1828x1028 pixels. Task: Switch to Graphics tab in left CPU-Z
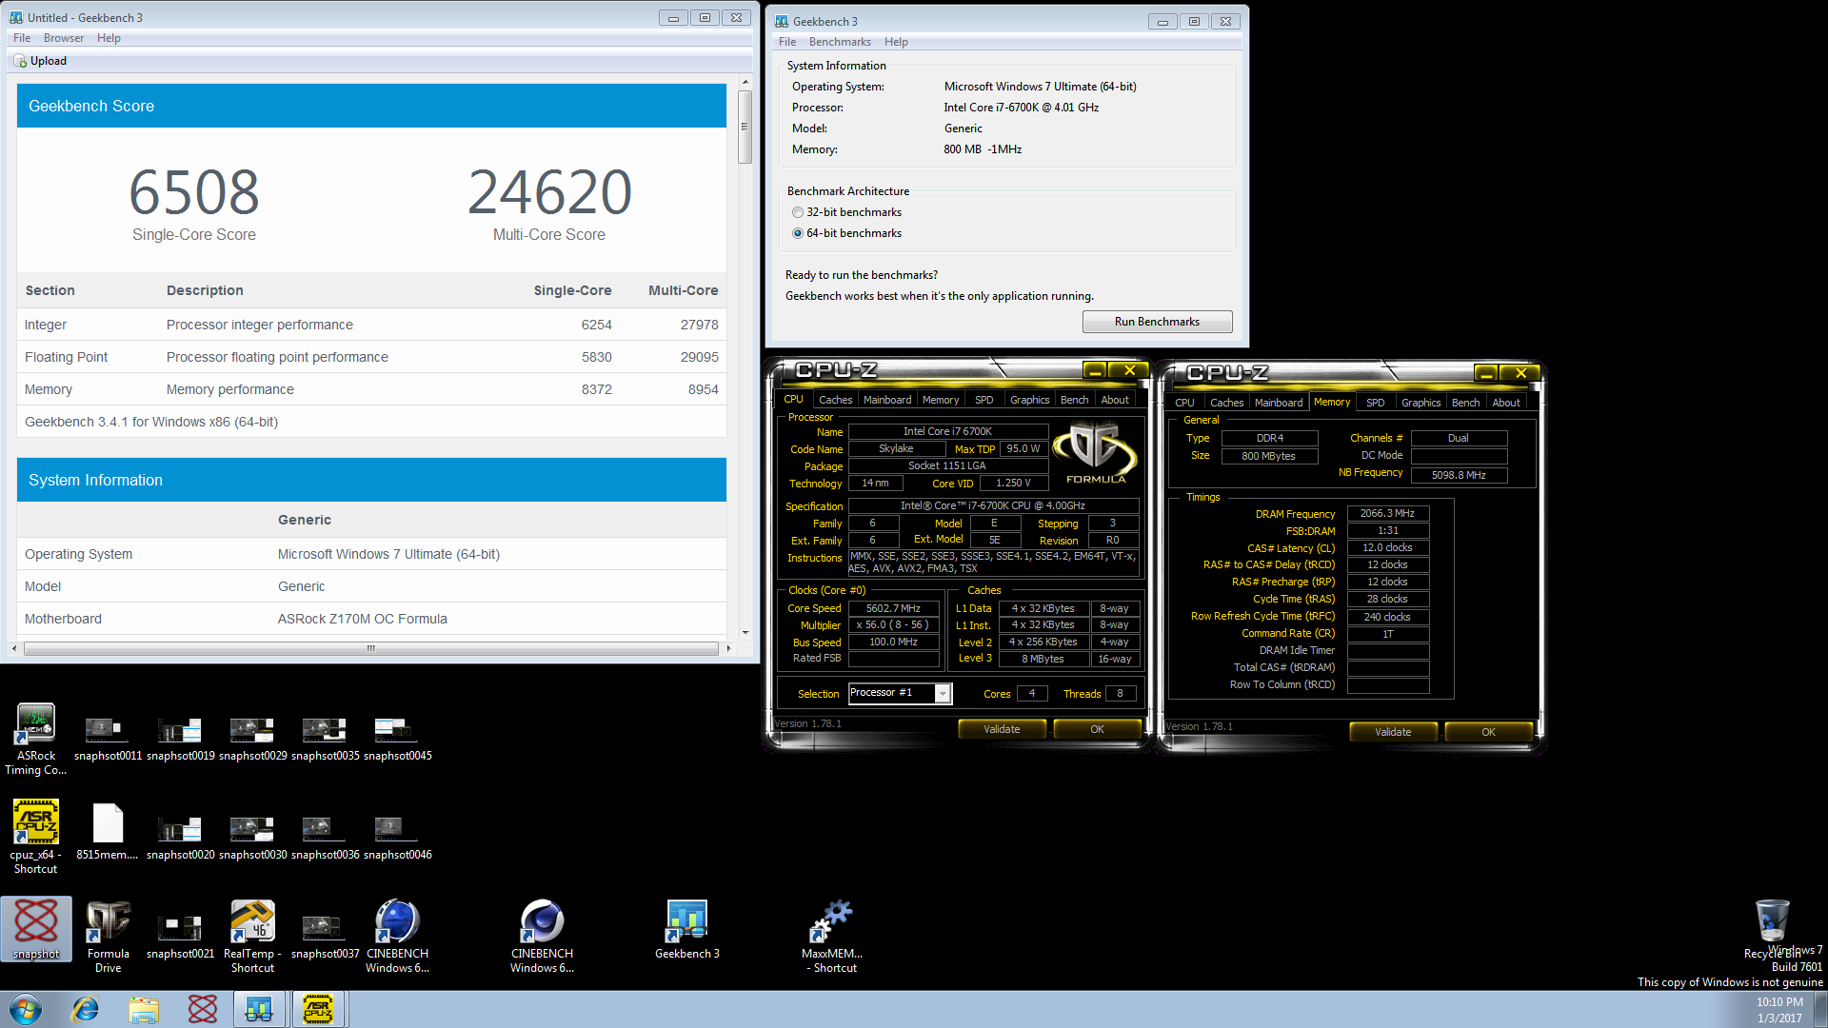point(1029,400)
